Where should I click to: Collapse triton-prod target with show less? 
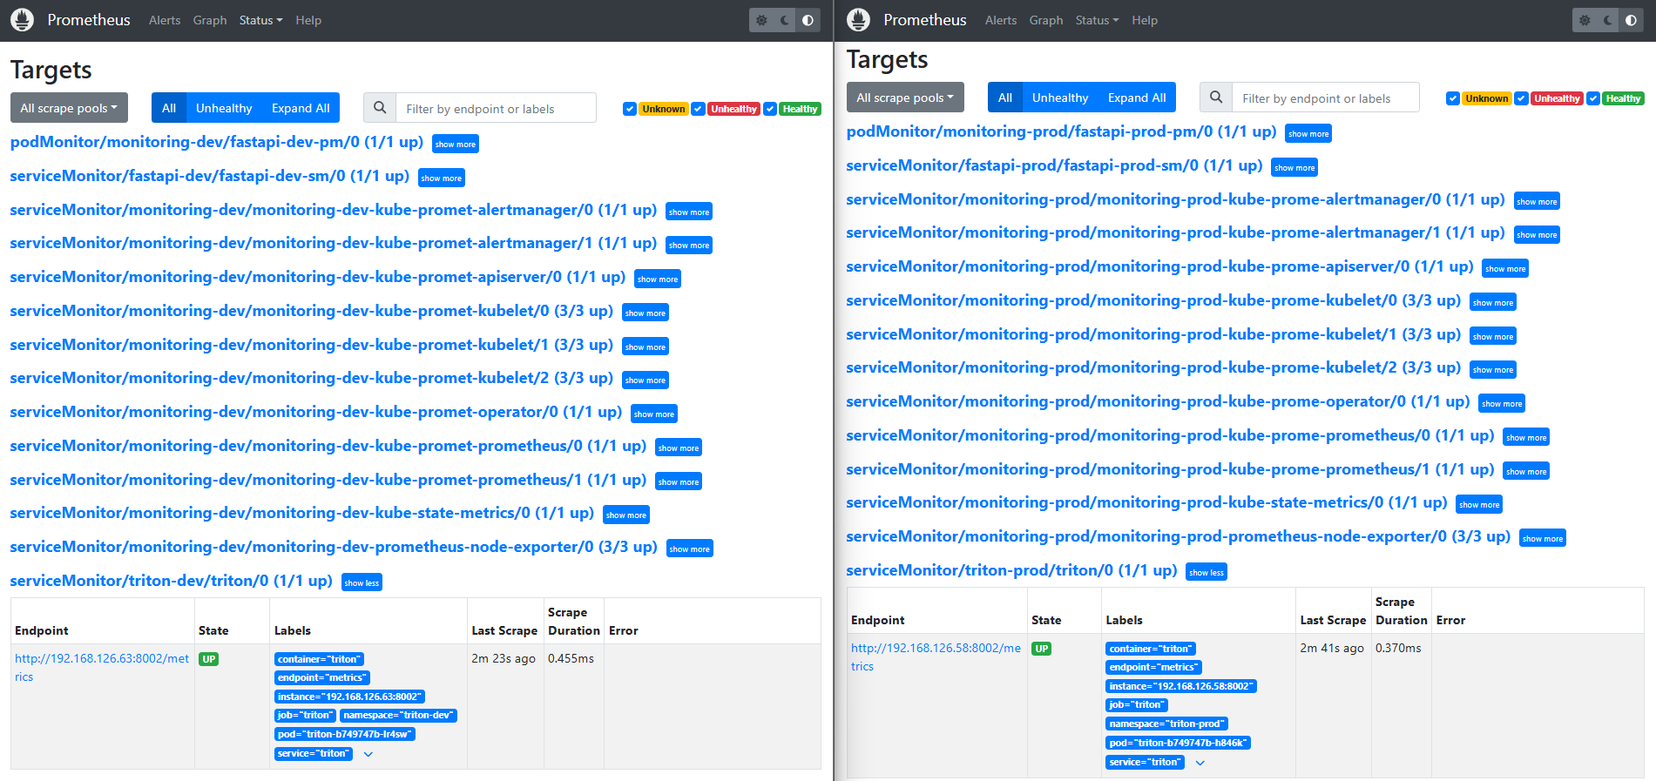coord(1207,572)
